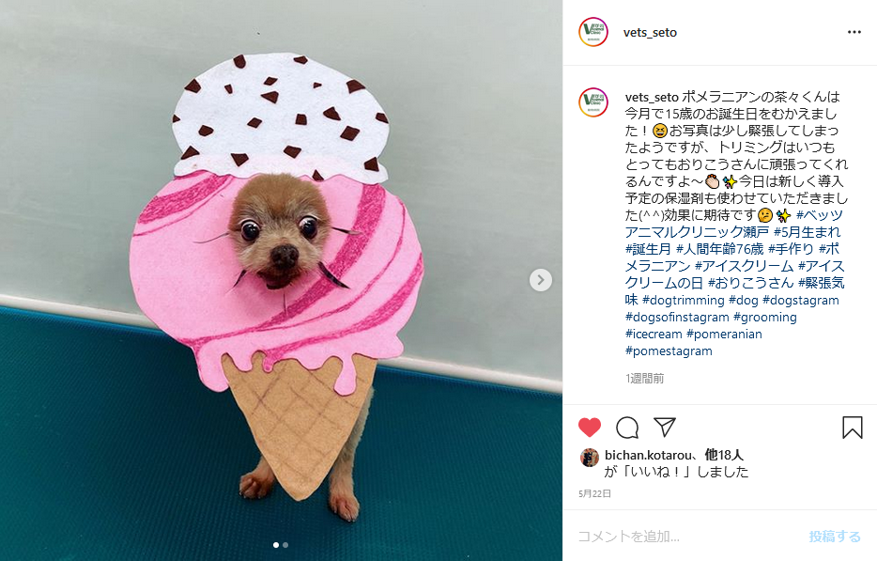Click the #icecream hashtag
This screenshot has width=877, height=561.
click(x=654, y=335)
